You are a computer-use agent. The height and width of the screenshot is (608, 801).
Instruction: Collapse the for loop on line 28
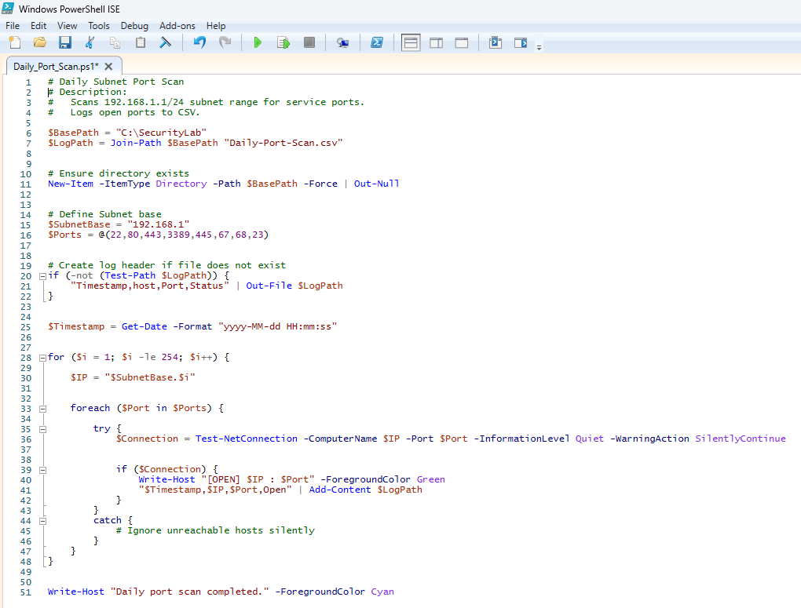coord(42,357)
